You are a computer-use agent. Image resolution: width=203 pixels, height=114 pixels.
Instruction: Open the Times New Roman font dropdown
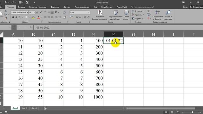(27, 12)
